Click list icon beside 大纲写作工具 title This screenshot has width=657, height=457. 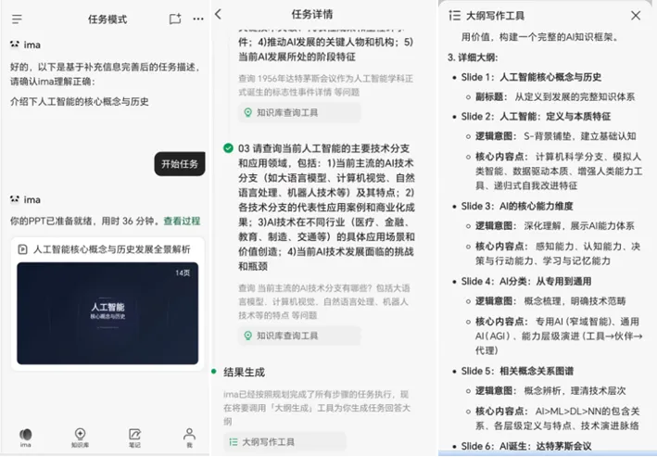[x=455, y=16]
